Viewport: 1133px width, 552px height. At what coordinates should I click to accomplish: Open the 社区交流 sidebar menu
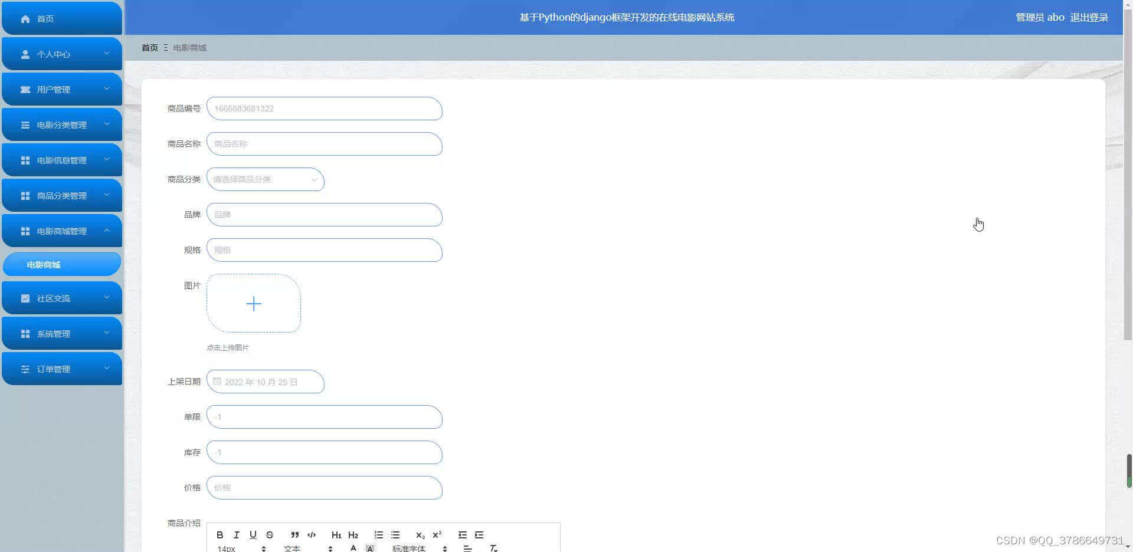tap(62, 298)
